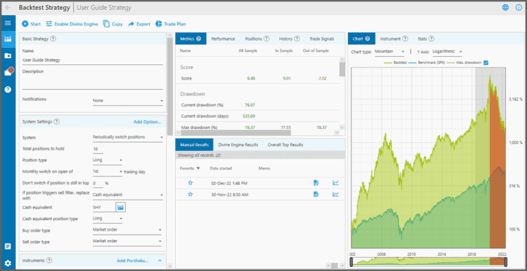Click Enable Divine Engine
527x271 pixels.
point(72,24)
